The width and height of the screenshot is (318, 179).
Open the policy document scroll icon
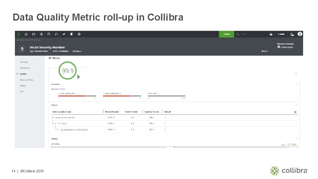click(x=72, y=34)
